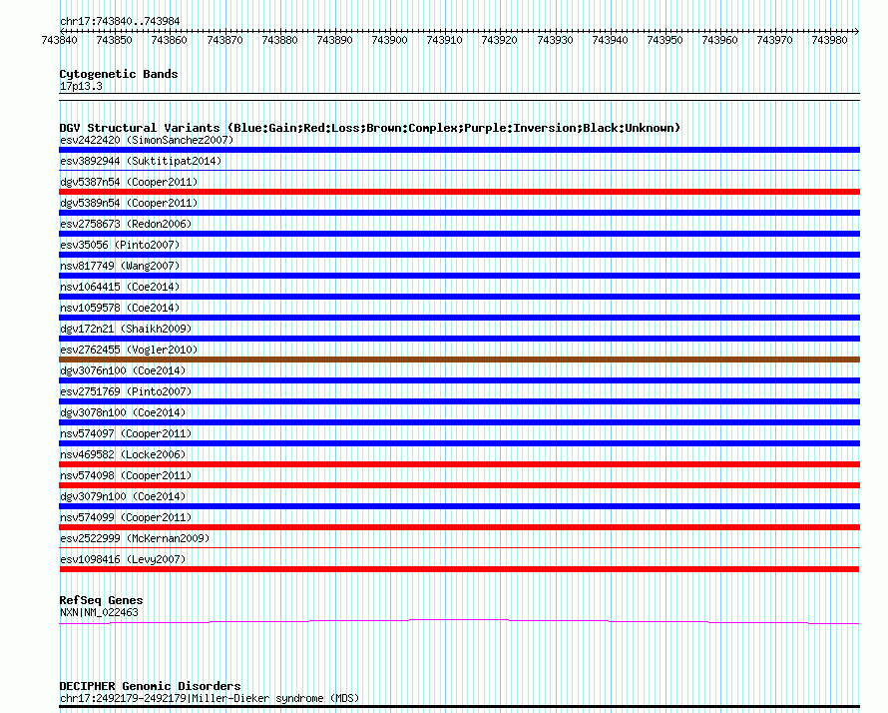Select ruler position 743950
The width and height of the screenshot is (888, 713).
click(x=665, y=40)
